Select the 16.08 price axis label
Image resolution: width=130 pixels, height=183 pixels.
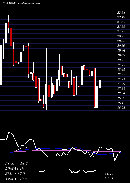121,108
